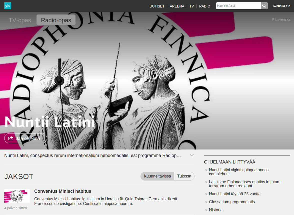Viewport: 294px width, 215px height.
Task: Click the Yle logo icon
Action: tap(8, 5)
